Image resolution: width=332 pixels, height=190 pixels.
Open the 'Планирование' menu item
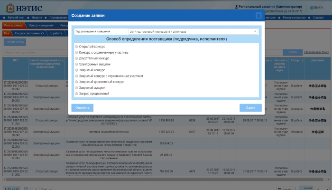pos(58,18)
